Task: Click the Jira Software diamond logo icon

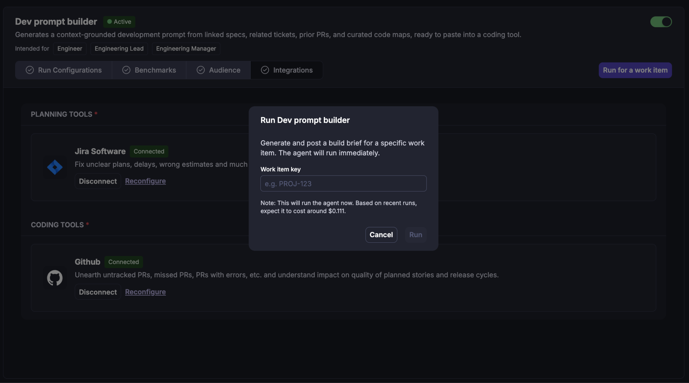Action: coord(55,167)
